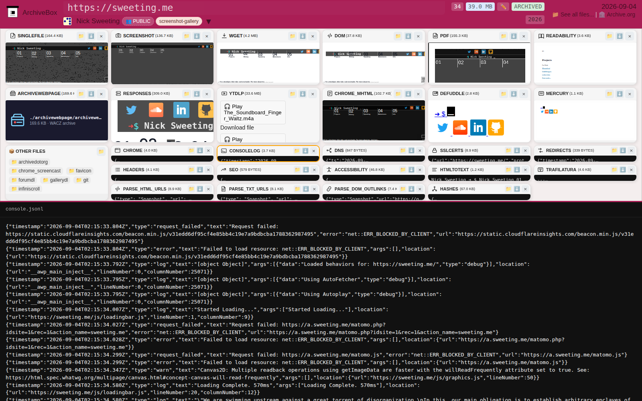Close the HTMLTOTEXT card

coord(525,170)
